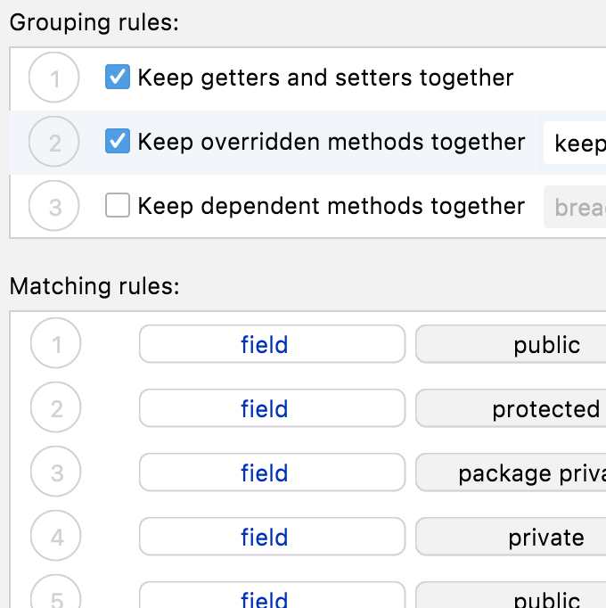The height and width of the screenshot is (608, 606).
Task: Select matching rule number 1 circle
Action: click(x=57, y=345)
